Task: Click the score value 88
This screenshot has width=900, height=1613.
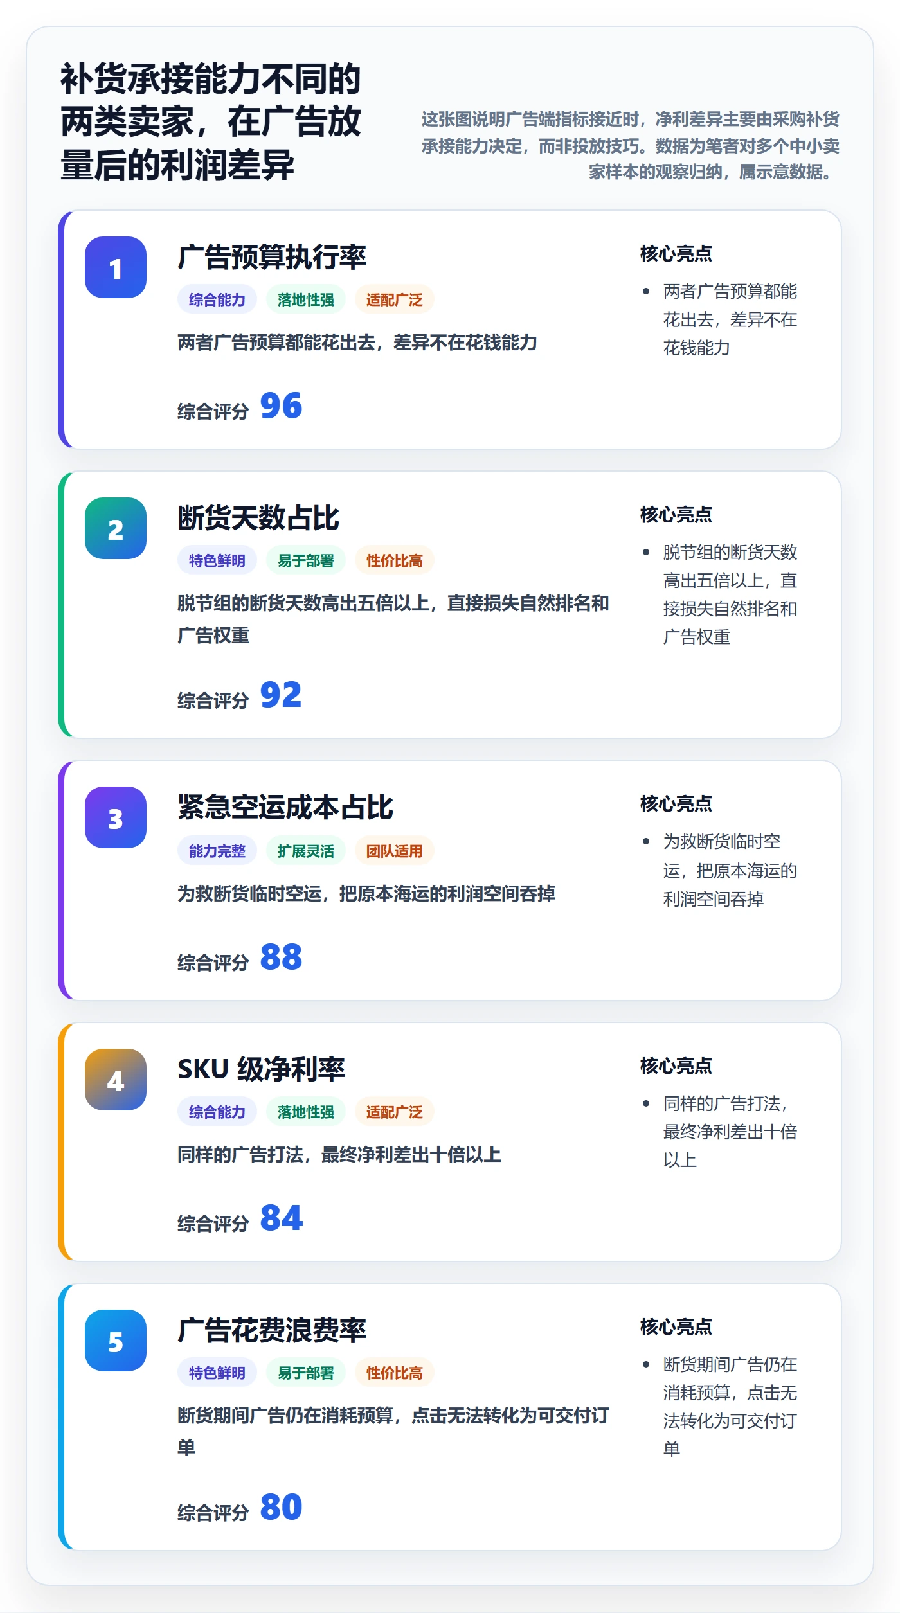Action: pyautogui.click(x=281, y=958)
